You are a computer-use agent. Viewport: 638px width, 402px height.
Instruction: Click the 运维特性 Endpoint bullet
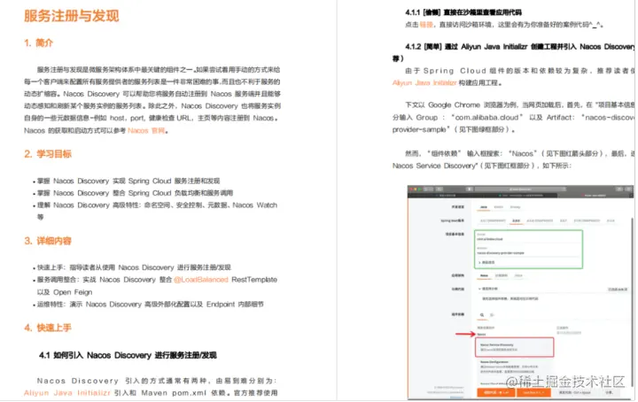click(x=150, y=305)
